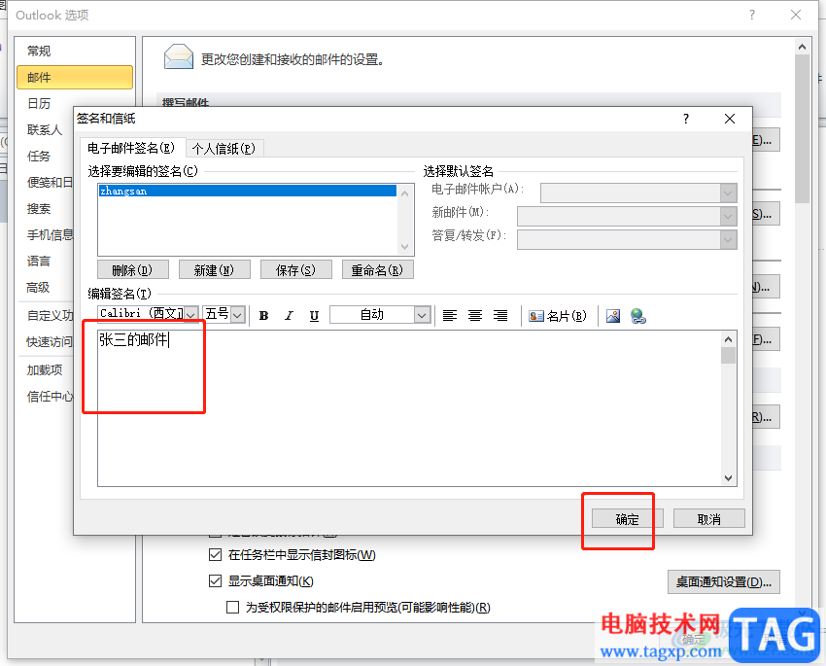826x666 pixels.
Task: Toggle 显示桌面通知(K) checkbox
Action: [x=215, y=581]
